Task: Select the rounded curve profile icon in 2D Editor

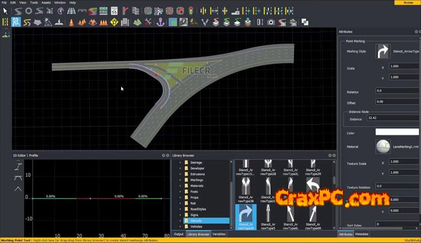Action: pyautogui.click(x=18, y=178)
